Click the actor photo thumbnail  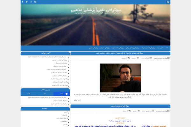pos(120,78)
